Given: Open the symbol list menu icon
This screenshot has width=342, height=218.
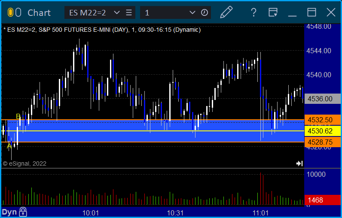Looking at the screenshot, I should [129, 12].
